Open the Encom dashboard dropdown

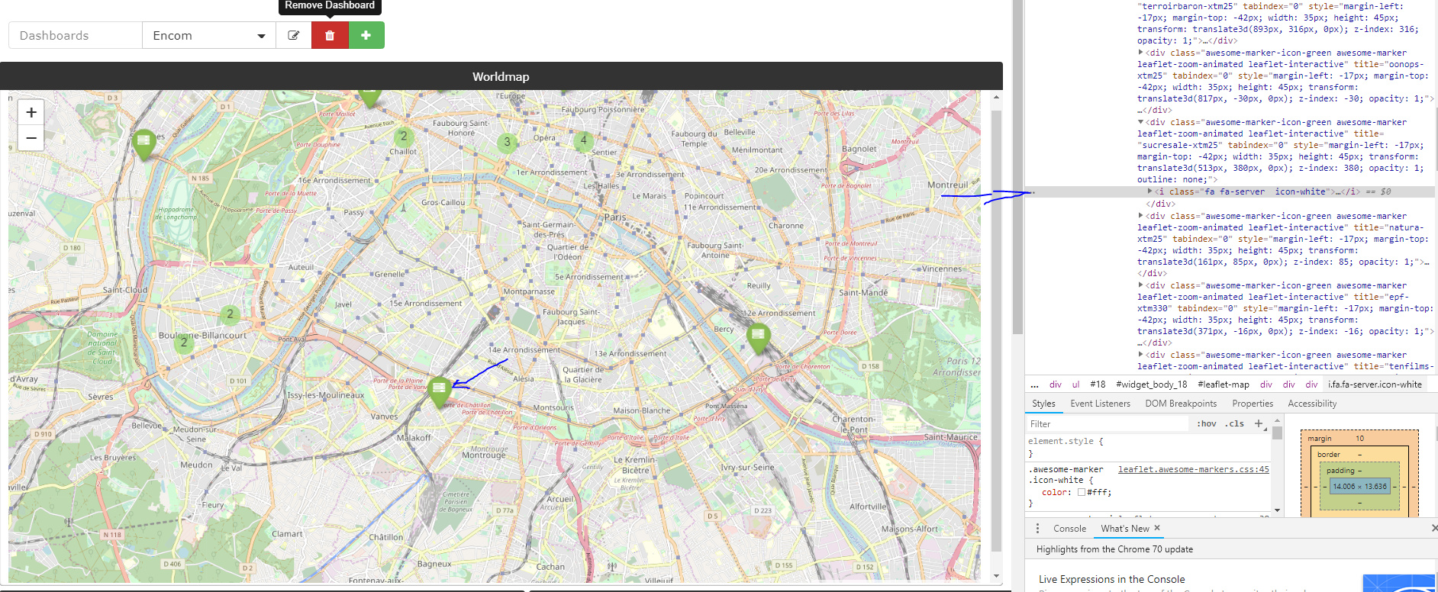tap(209, 35)
